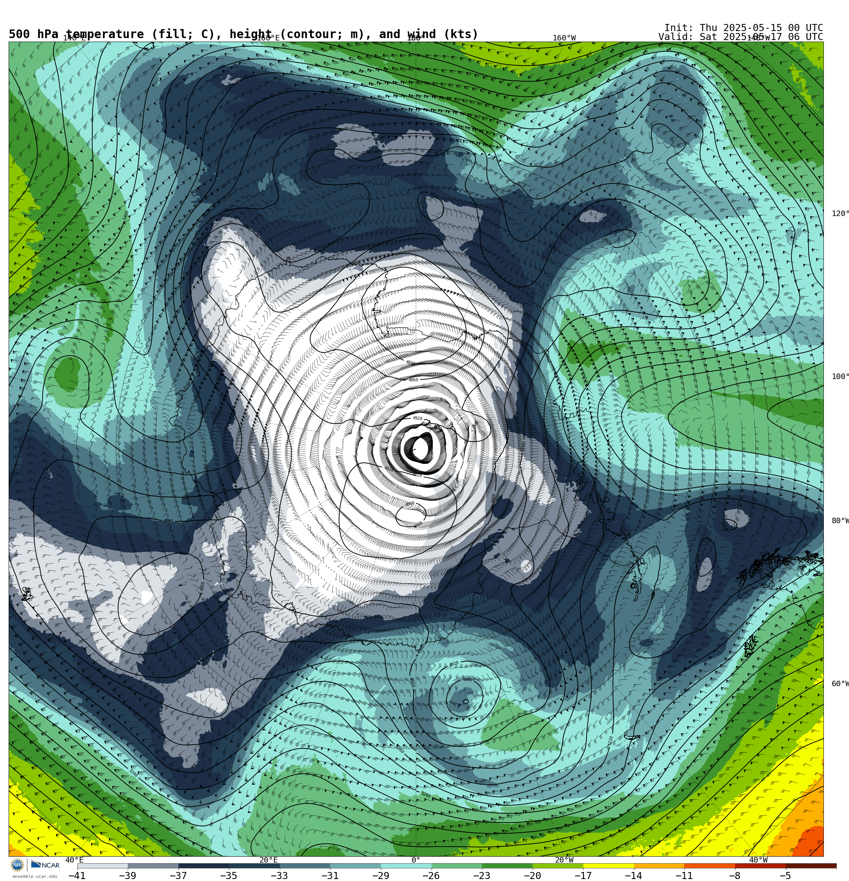Pick the orange swatch between -14 and -11

click(659, 866)
